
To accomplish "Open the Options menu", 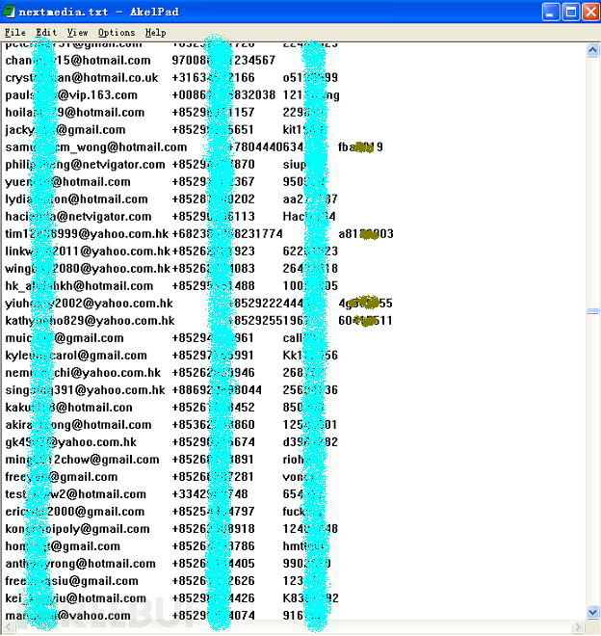I will (117, 33).
